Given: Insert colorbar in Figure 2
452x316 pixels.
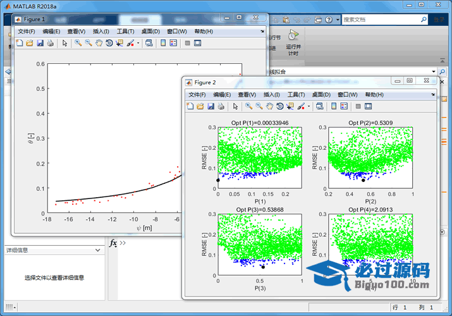Looking at the screenshot, I should point(334,106).
